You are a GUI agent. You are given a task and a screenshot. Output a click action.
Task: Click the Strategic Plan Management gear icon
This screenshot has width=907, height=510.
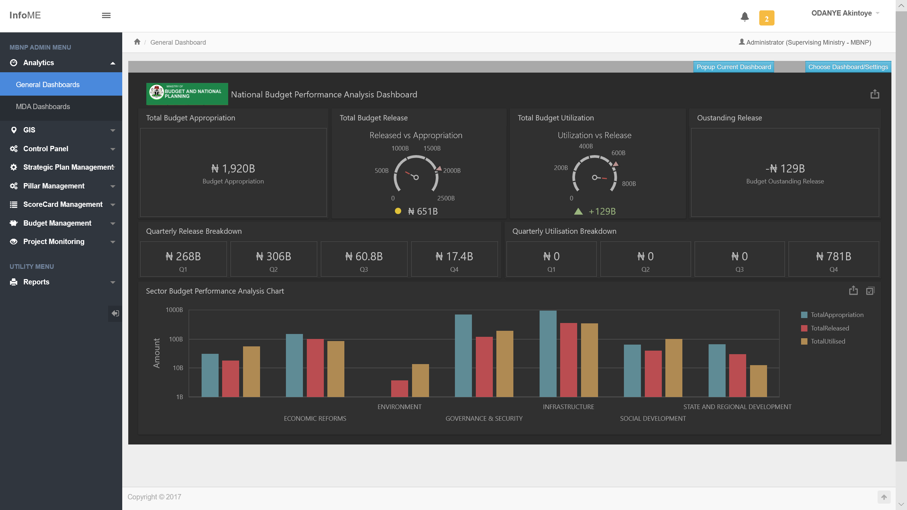coord(13,167)
